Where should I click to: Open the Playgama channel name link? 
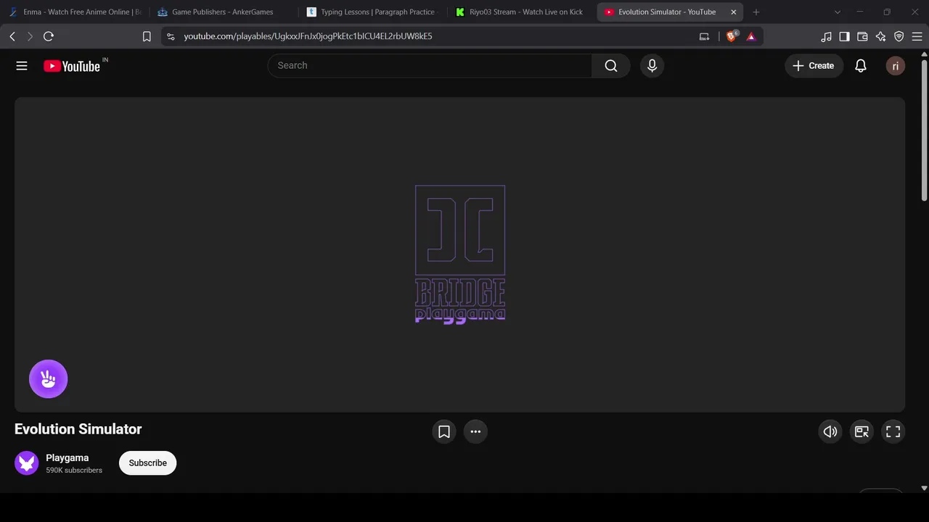(x=67, y=457)
